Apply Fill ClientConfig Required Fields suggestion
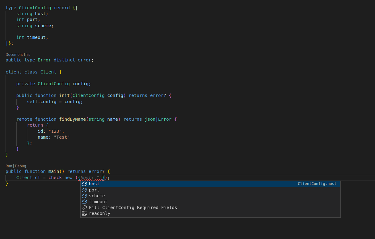Screen dimensions: 375x239 coord(210,208)
